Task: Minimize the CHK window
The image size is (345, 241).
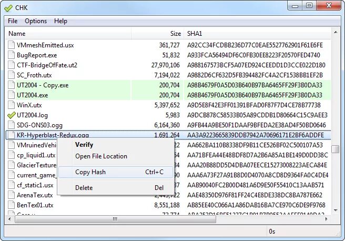Action: [295, 6]
